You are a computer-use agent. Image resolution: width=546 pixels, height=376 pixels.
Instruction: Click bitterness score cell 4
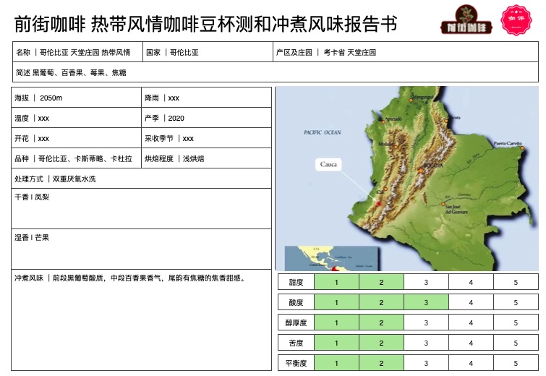tap(471, 343)
